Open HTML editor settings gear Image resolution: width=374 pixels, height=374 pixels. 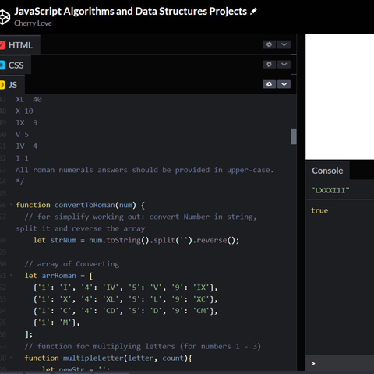click(x=269, y=44)
